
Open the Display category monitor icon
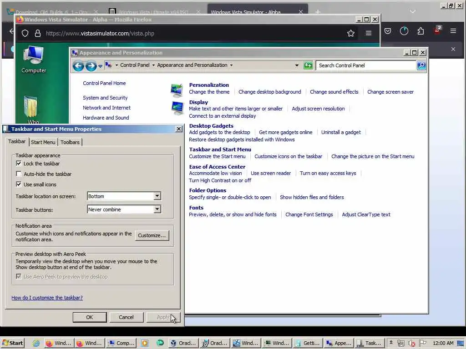tap(177, 108)
